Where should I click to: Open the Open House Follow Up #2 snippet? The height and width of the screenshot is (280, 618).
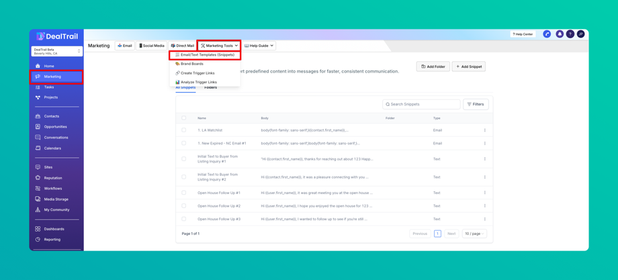pos(219,206)
